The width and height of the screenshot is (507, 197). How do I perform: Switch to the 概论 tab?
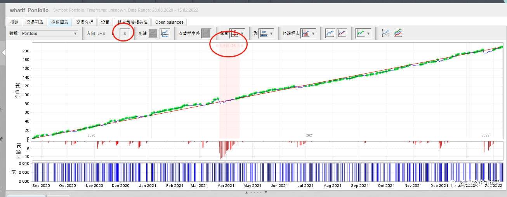pos(14,22)
